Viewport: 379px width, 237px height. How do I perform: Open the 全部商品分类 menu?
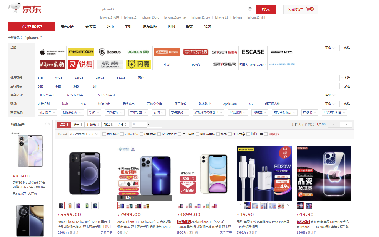click(32, 27)
